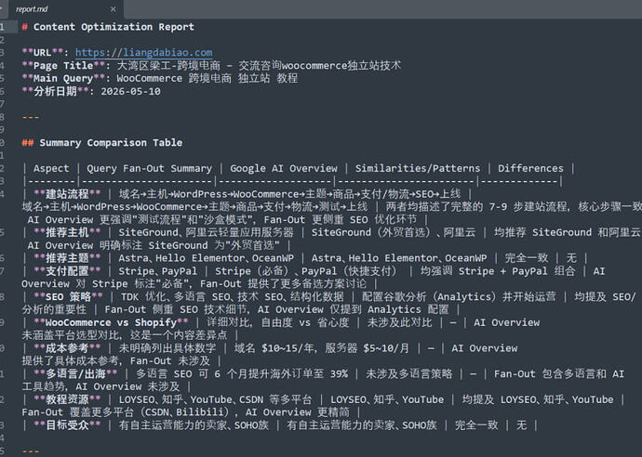This screenshot has height=457, width=642.
Task: Click '配置谷歌分析 (Analytics) 并开始运营' cell
Action: point(459,296)
